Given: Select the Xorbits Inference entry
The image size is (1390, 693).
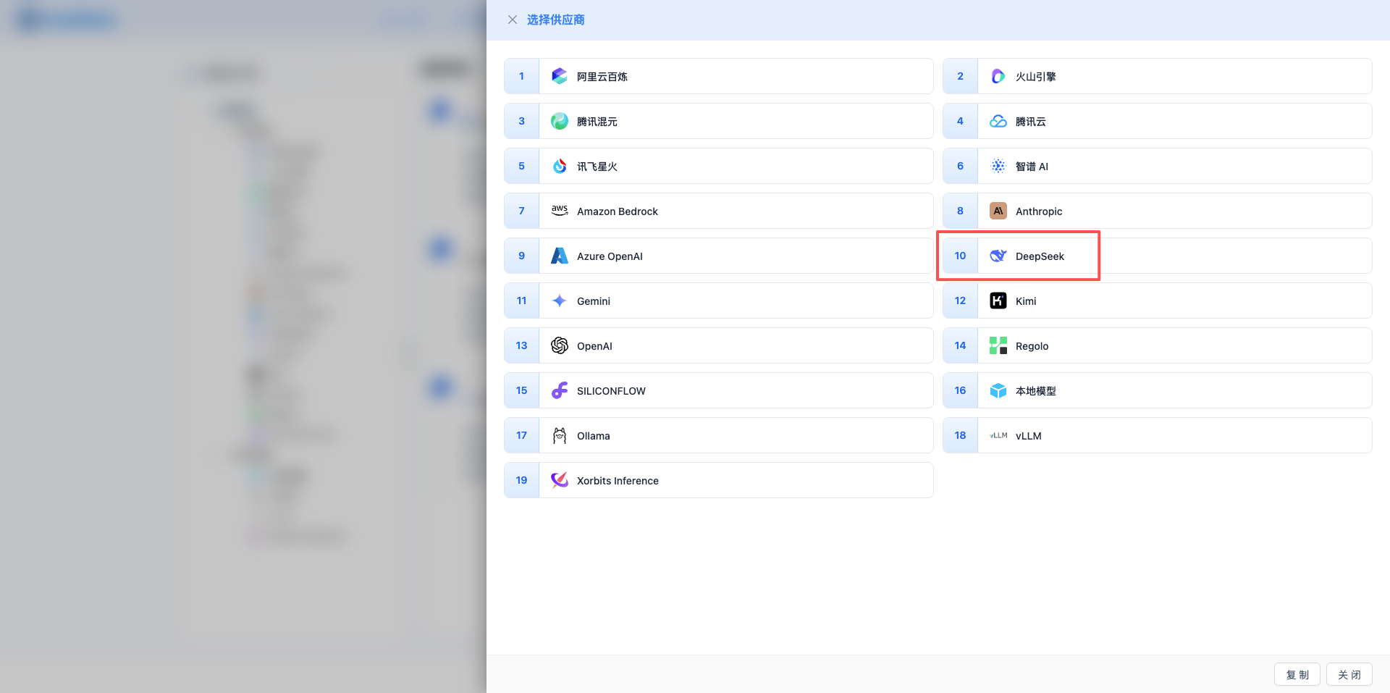Looking at the screenshot, I should tap(617, 480).
